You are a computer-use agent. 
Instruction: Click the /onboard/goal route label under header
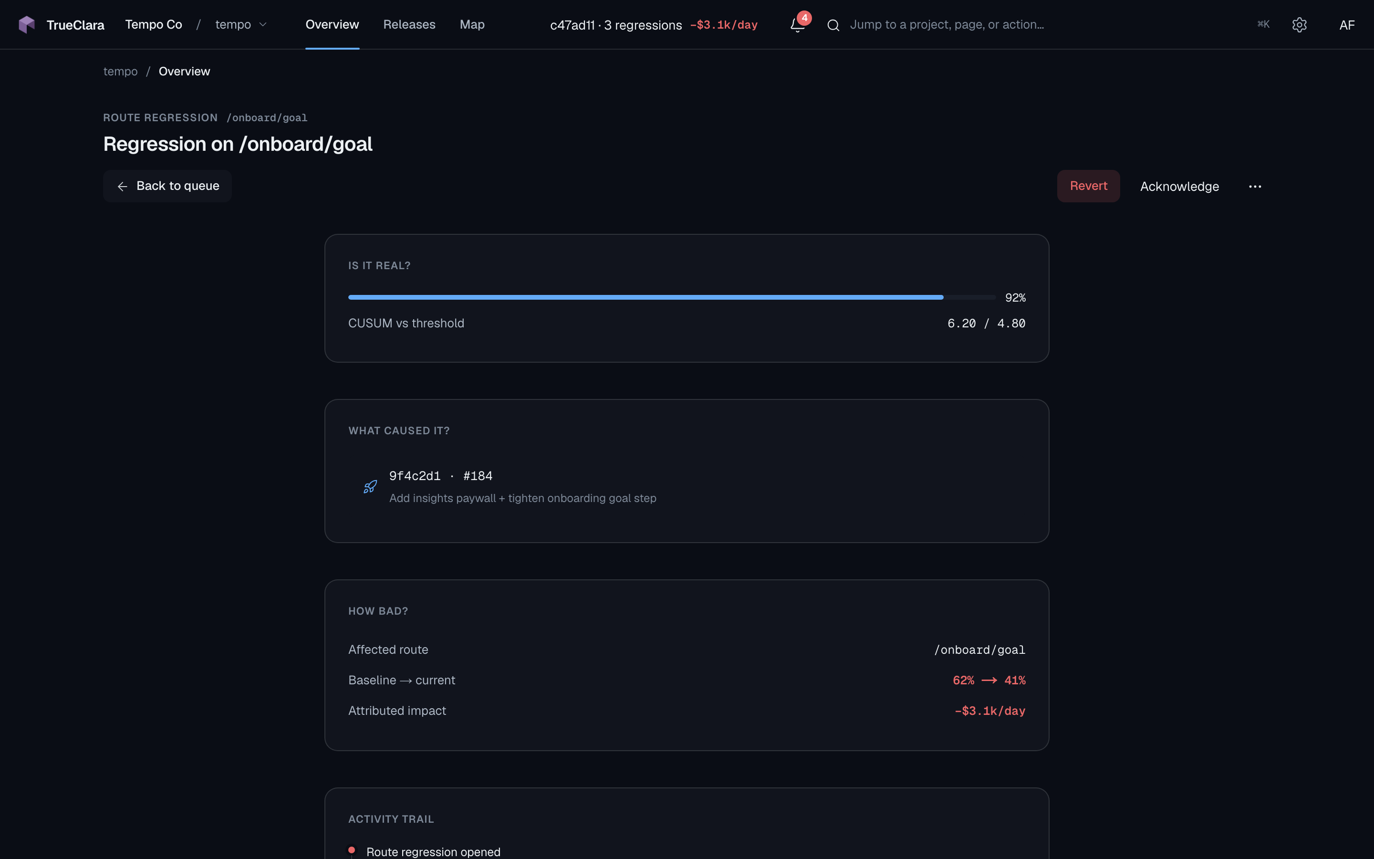coord(267,117)
